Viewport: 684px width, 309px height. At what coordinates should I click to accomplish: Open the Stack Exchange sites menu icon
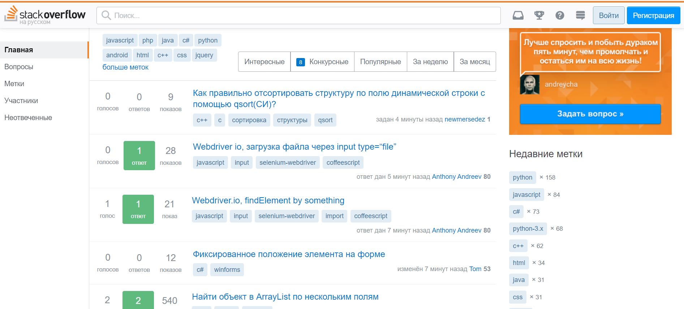580,16
